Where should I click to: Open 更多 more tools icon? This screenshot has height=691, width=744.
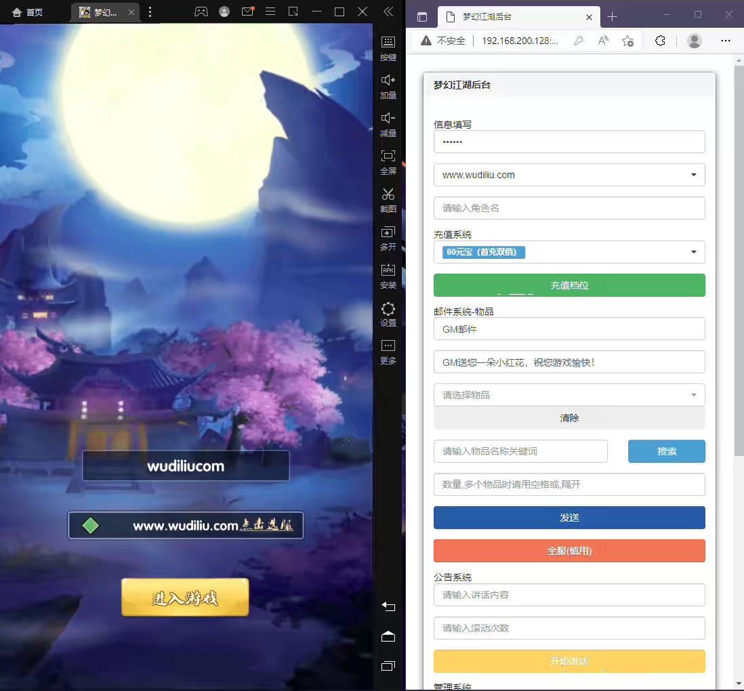(x=388, y=352)
